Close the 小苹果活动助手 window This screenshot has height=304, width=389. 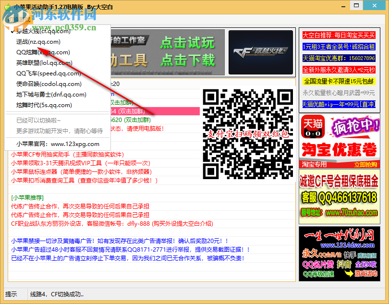[375, 5]
